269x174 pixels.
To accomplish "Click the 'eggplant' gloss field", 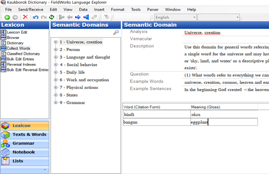I will point(224,122).
